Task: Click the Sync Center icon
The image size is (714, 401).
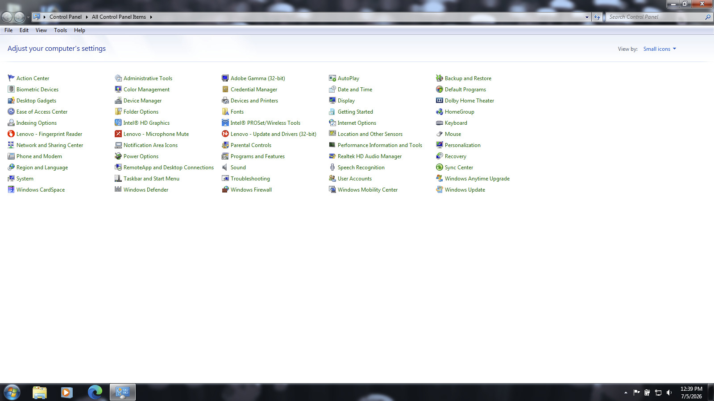Action: click(x=440, y=167)
